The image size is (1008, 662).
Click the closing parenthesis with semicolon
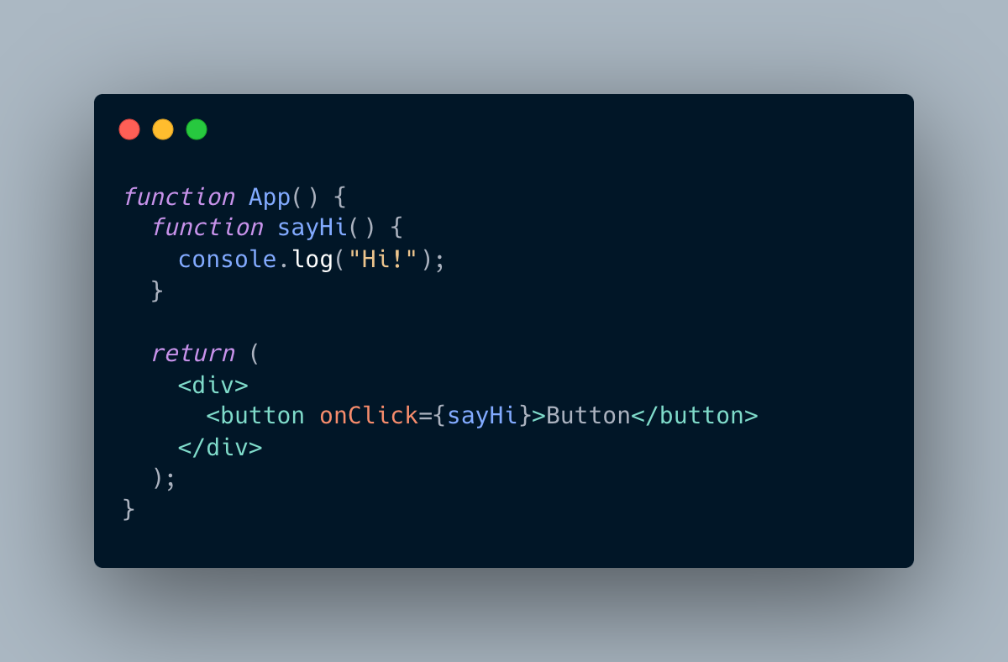[164, 478]
